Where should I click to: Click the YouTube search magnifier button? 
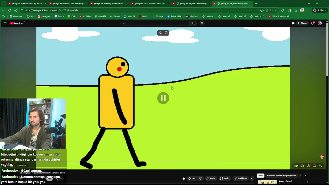point(193,23)
